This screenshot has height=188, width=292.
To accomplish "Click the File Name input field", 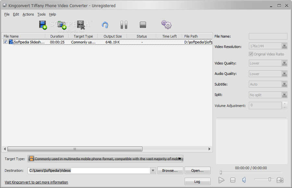I will click(x=268, y=36).
